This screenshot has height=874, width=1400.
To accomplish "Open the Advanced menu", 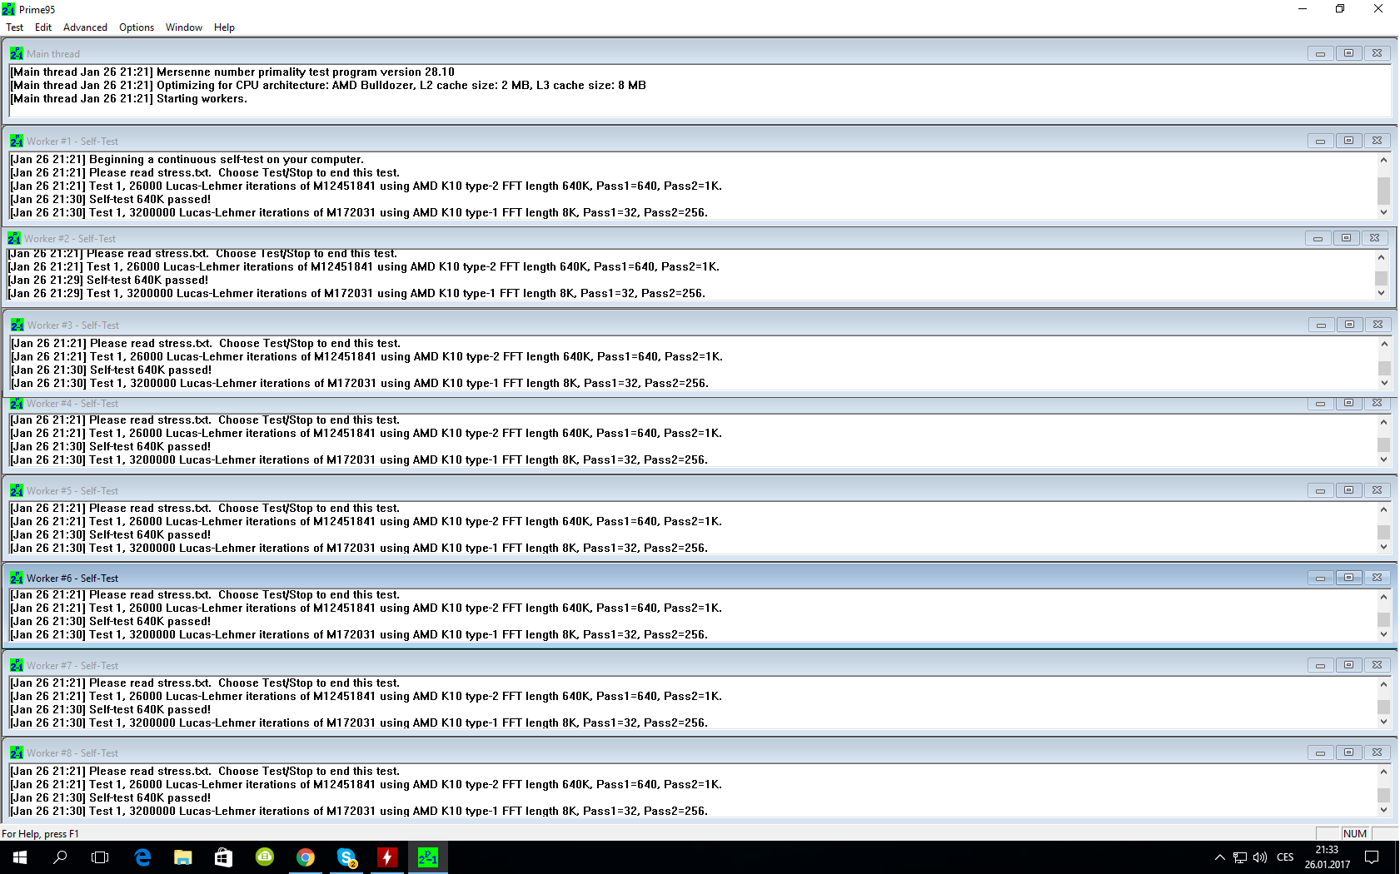I will pyautogui.click(x=85, y=27).
